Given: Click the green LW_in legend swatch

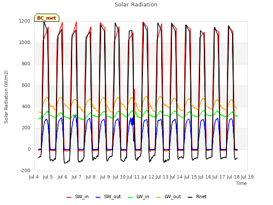Looking at the screenshot, I should pyautogui.click(x=131, y=197).
